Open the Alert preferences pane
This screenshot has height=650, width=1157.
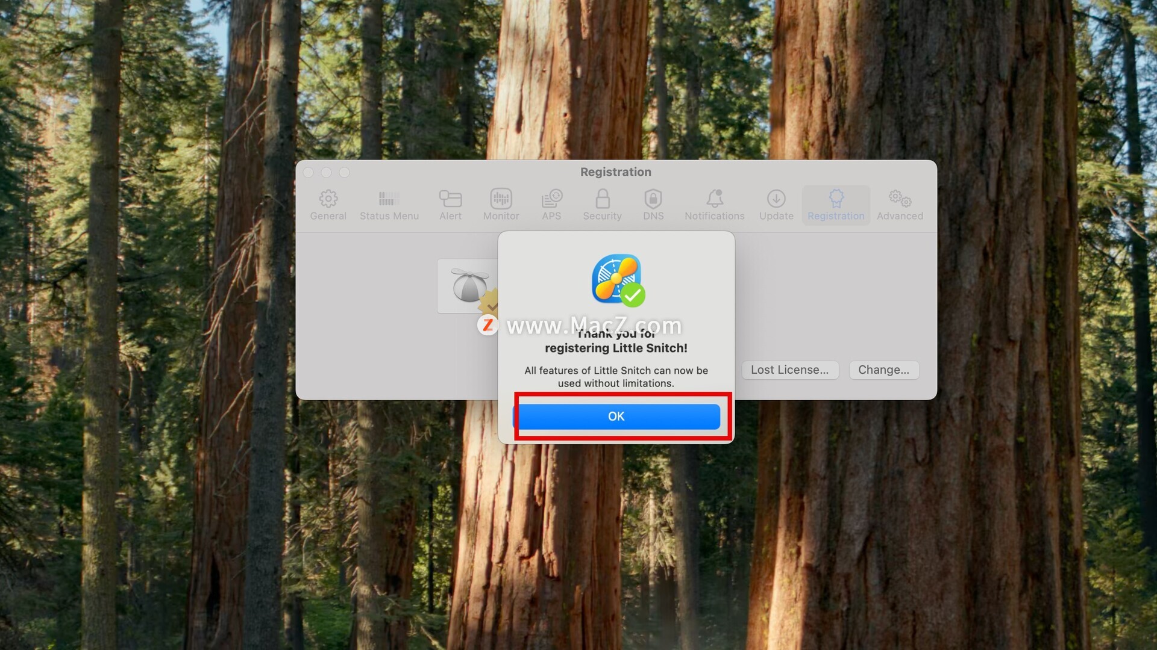click(450, 205)
